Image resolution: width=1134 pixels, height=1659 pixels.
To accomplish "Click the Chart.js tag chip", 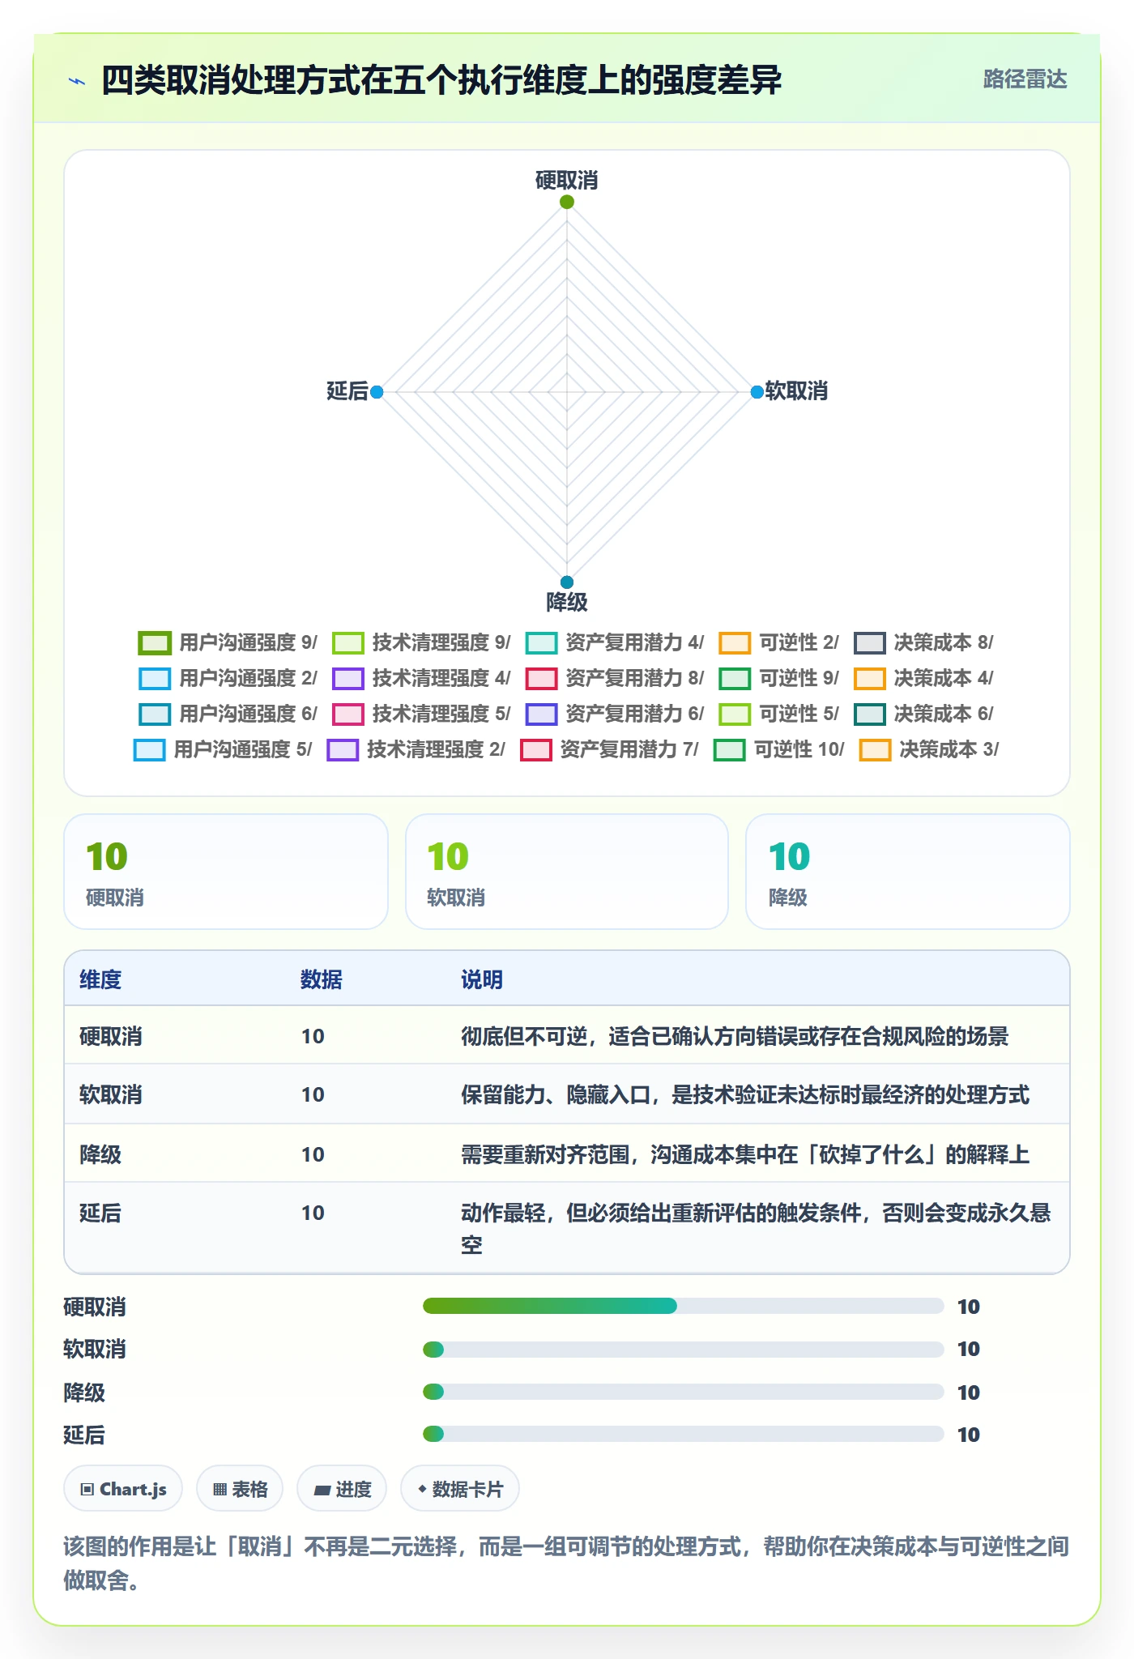I will pyautogui.click(x=123, y=1489).
